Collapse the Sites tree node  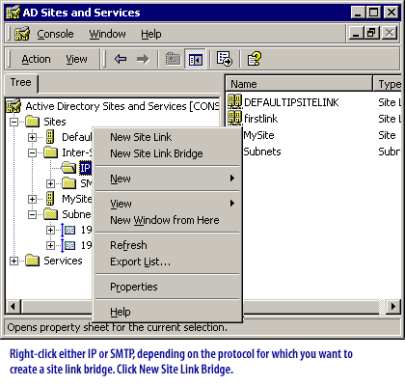13,122
